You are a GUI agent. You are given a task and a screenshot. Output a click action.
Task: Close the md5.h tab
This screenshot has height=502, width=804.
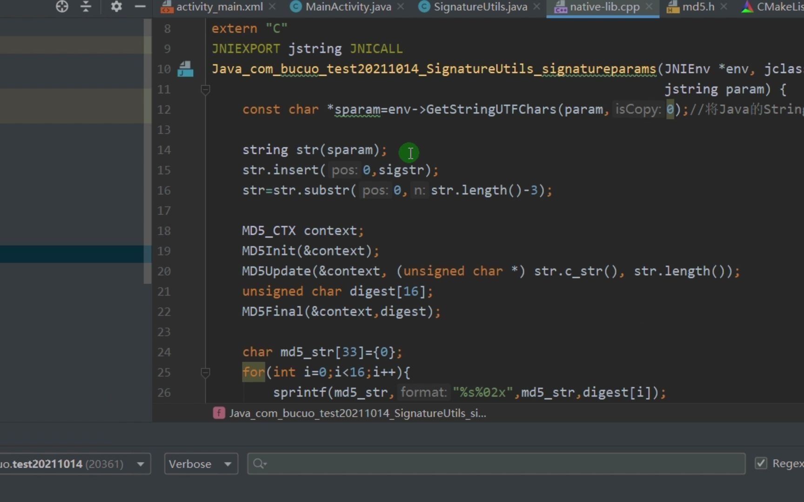coord(724,7)
